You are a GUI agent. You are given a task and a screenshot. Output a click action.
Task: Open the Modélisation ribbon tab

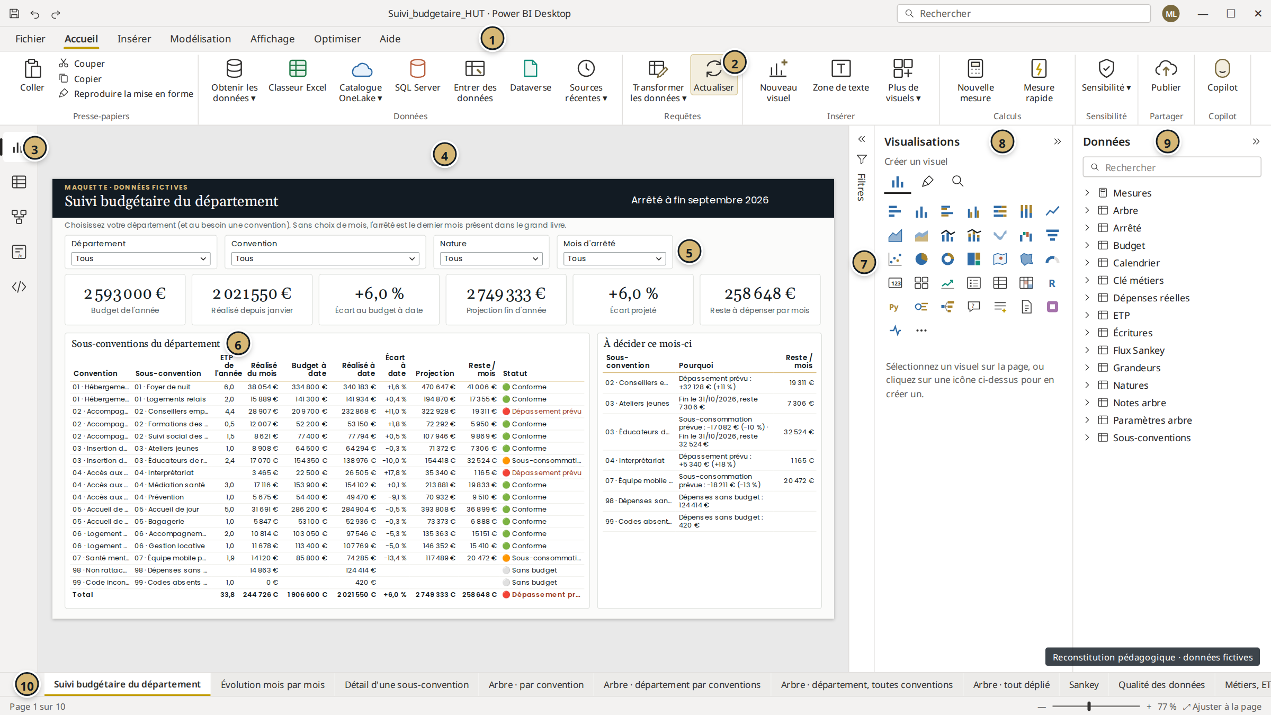(x=200, y=39)
